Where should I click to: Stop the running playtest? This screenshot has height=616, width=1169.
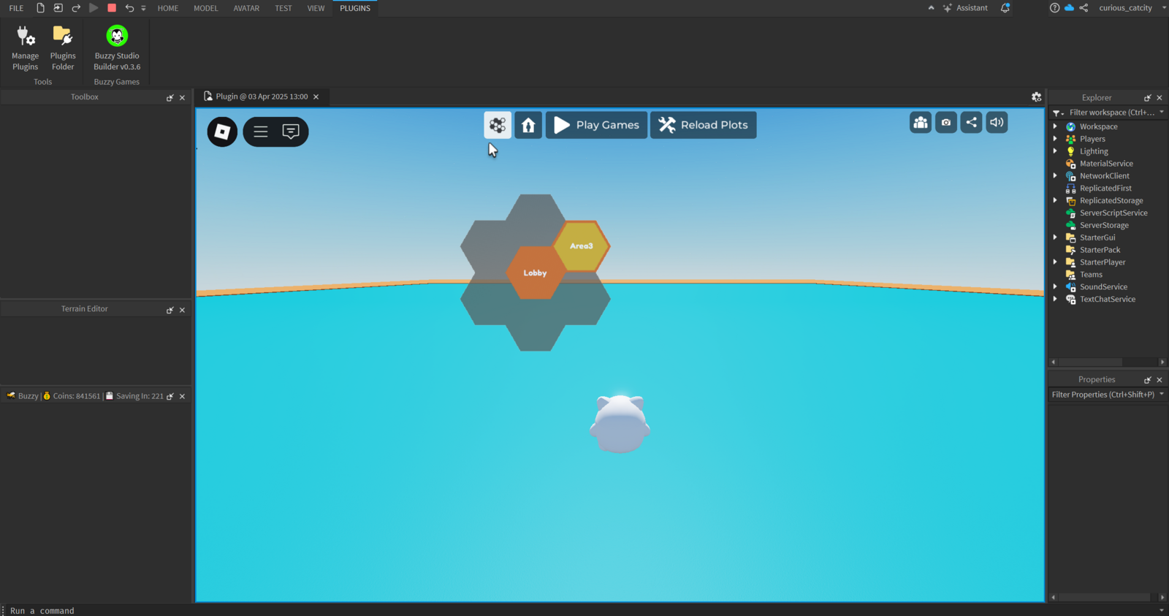coord(112,8)
